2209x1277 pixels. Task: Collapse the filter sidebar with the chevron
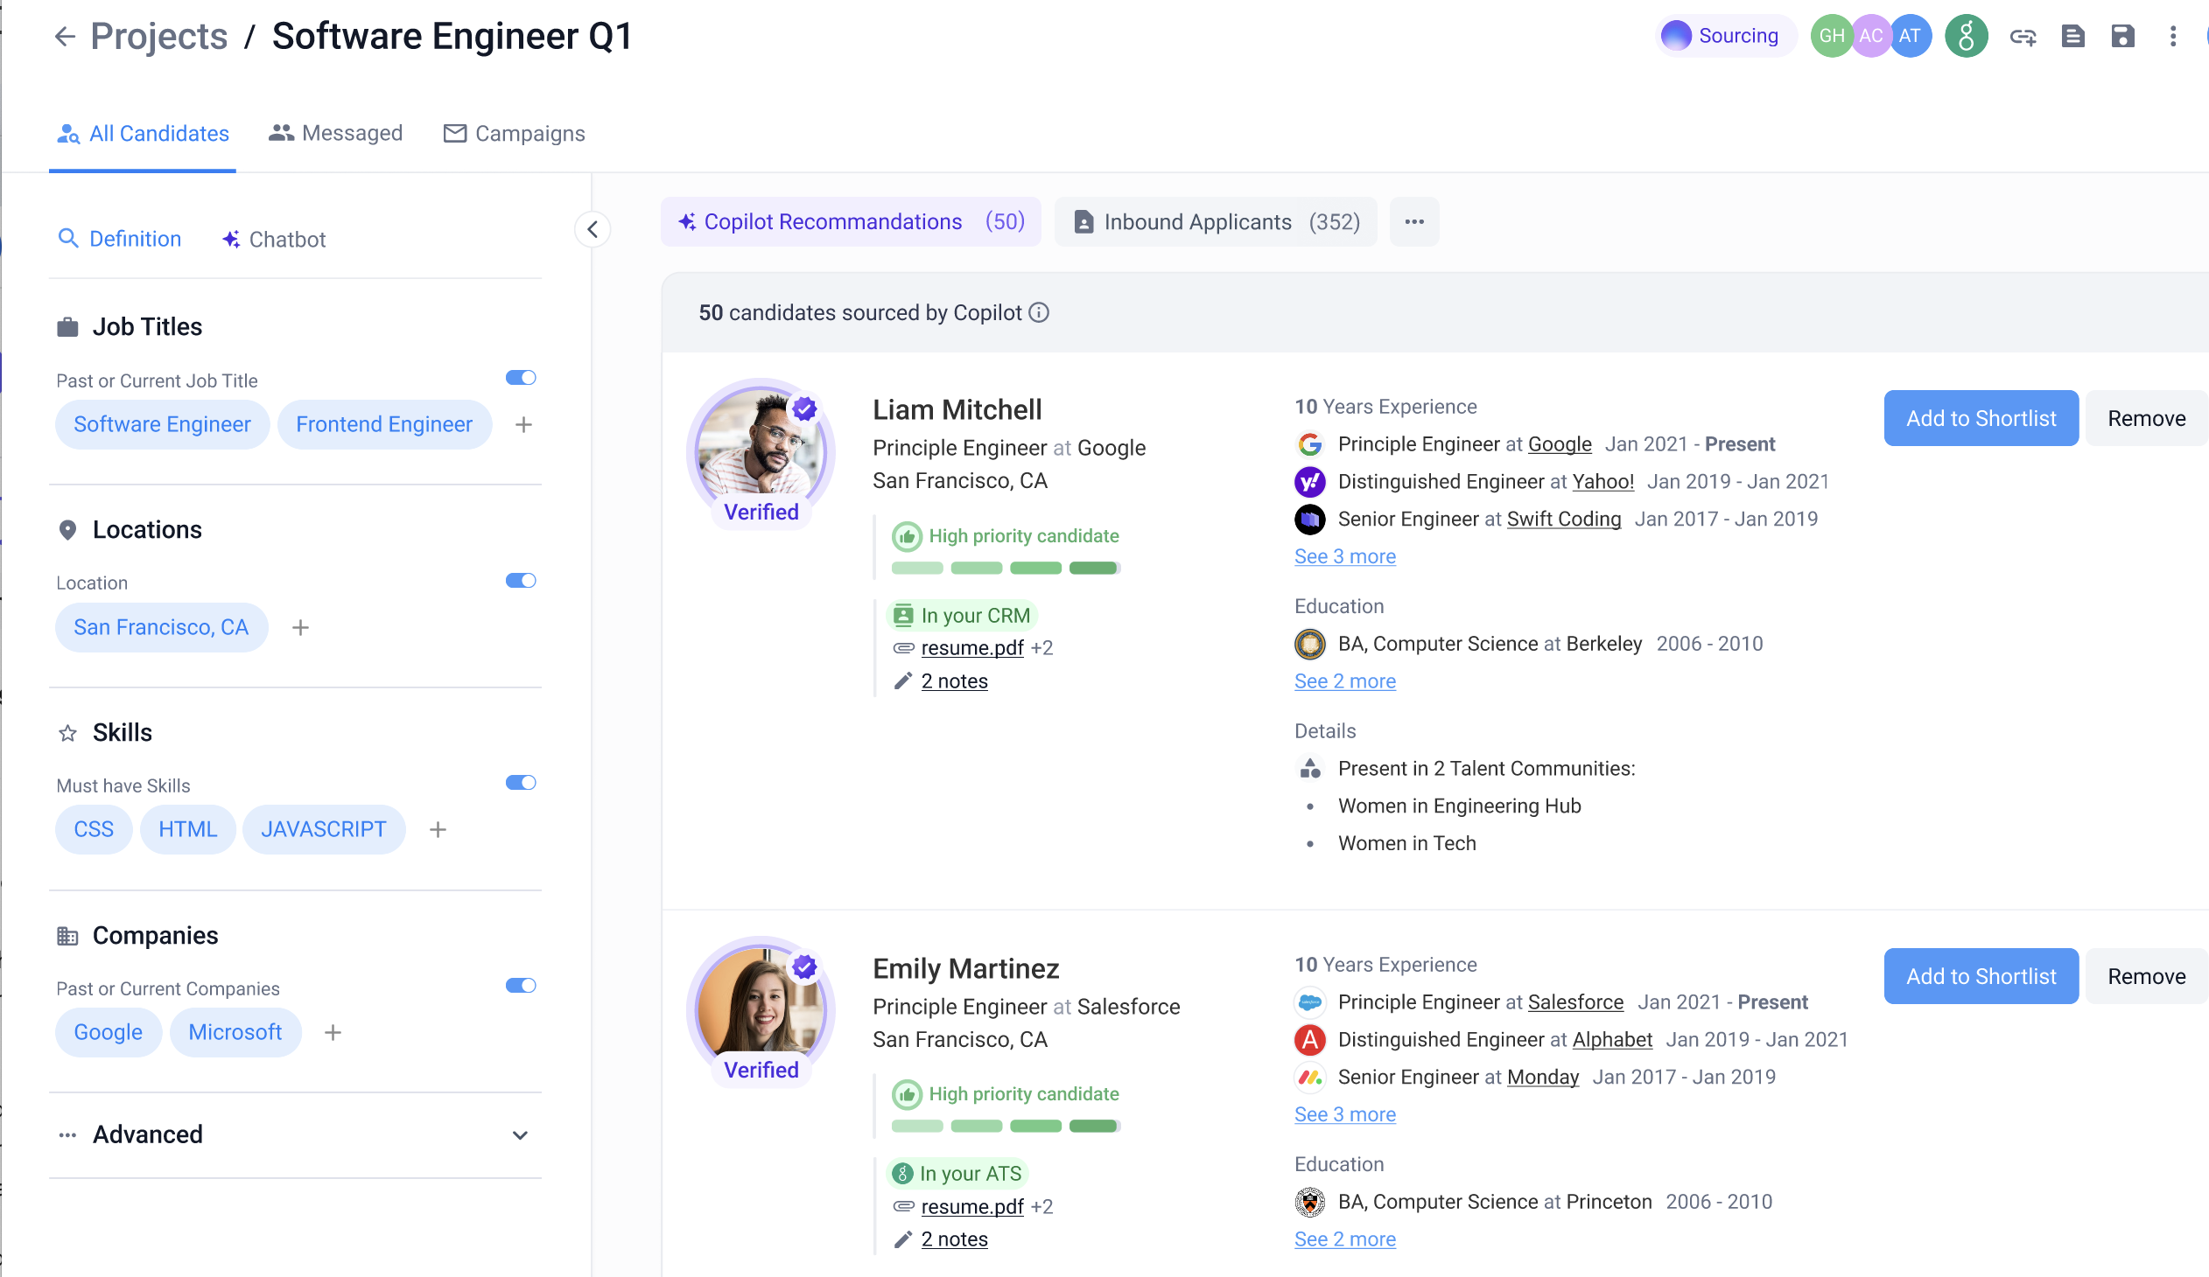(x=593, y=229)
